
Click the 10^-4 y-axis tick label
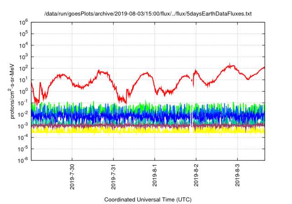click(23, 138)
